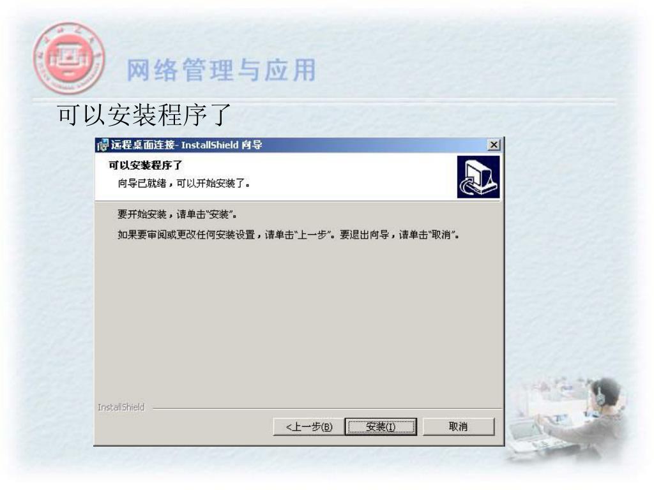Click the bold dialog header 可以安装程序了
654x490 pixels.
pos(146,165)
